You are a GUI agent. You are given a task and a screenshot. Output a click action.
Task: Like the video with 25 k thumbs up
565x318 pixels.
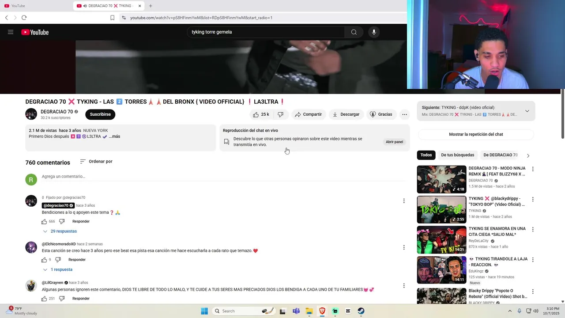click(x=261, y=114)
